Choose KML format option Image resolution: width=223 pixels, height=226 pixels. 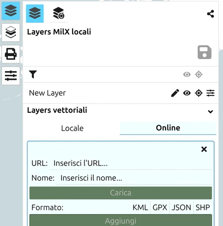[x=140, y=208]
